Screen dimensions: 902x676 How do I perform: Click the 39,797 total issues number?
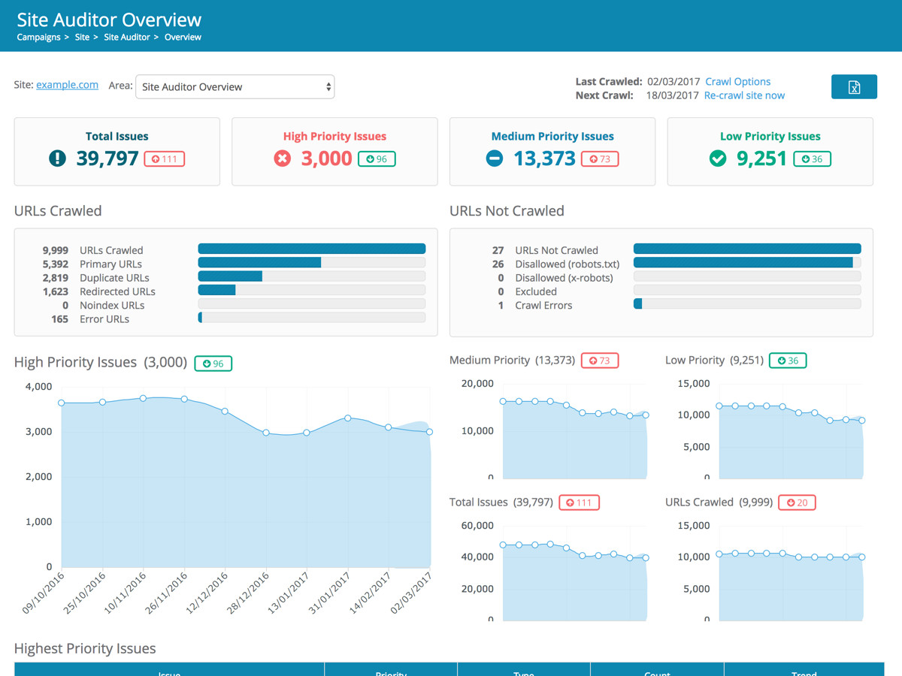[x=107, y=158]
